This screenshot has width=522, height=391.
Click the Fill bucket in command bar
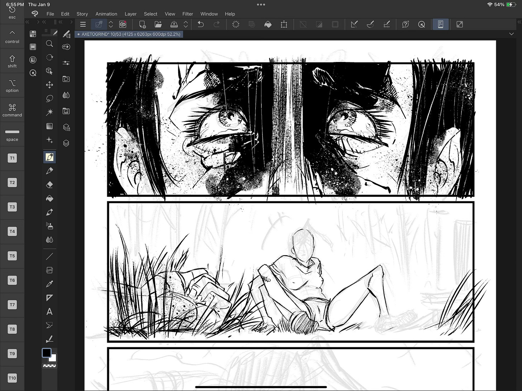(x=268, y=24)
